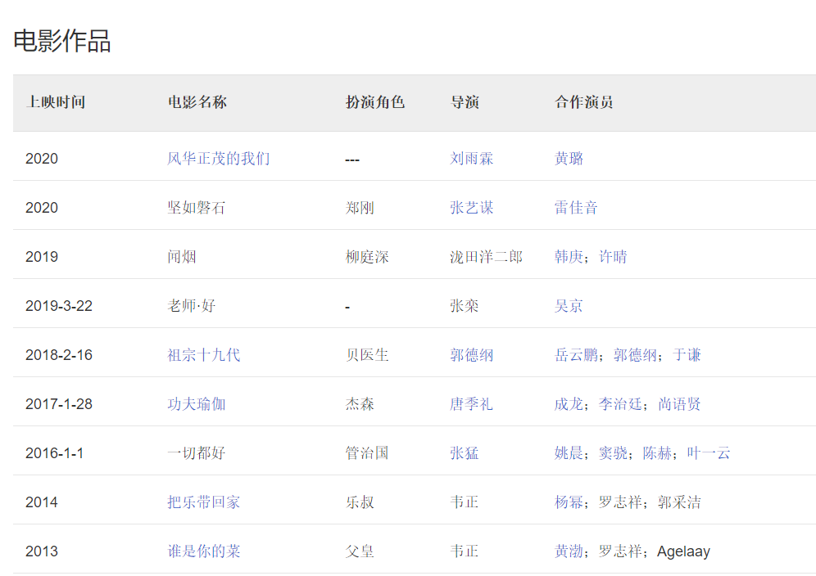
Task: Select director 韦正 in the 2013 row
Action: pyautogui.click(x=465, y=551)
